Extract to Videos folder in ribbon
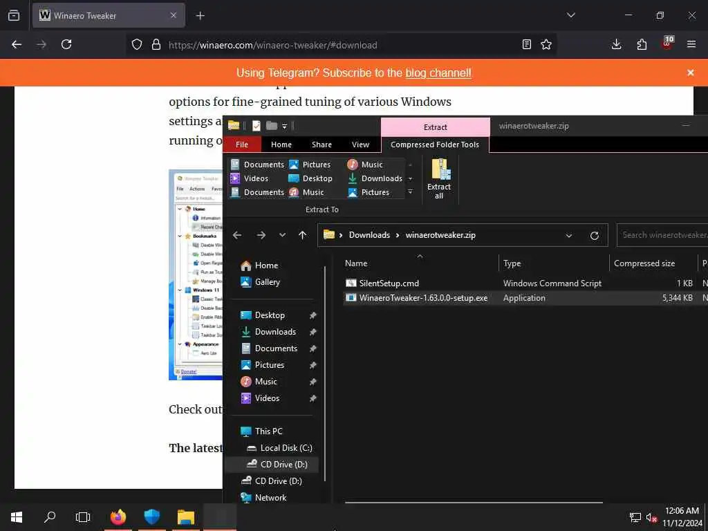Screen dimensions: 708x531 (x=250, y=178)
